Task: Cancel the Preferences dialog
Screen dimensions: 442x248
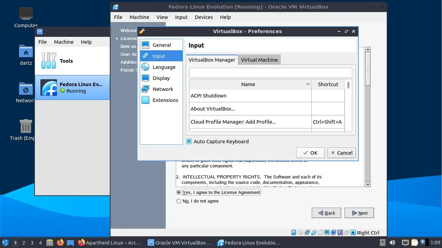Action: pyautogui.click(x=342, y=153)
